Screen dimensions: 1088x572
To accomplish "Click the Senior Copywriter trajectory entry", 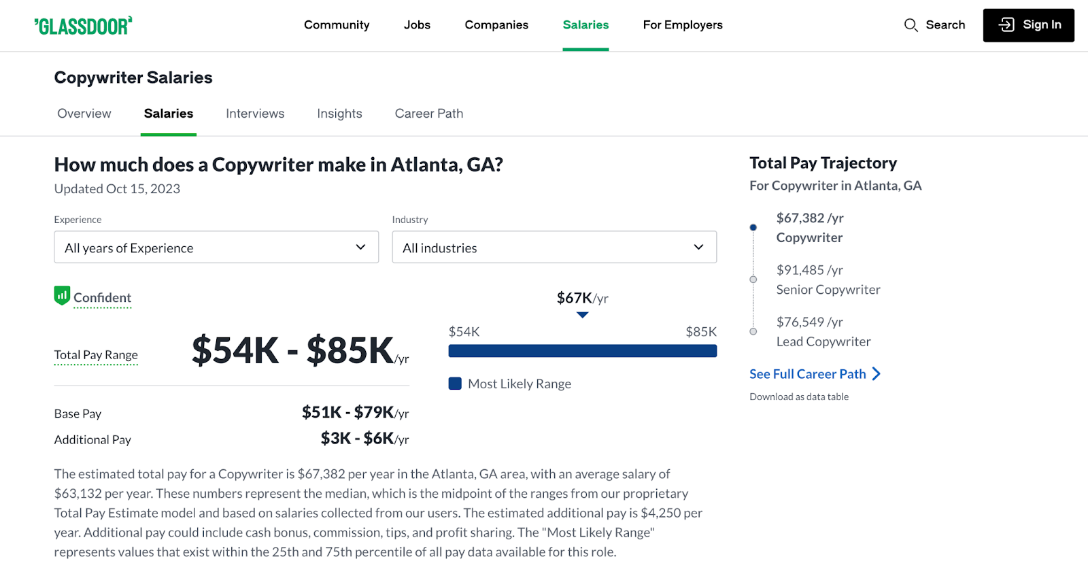I will [x=828, y=280].
